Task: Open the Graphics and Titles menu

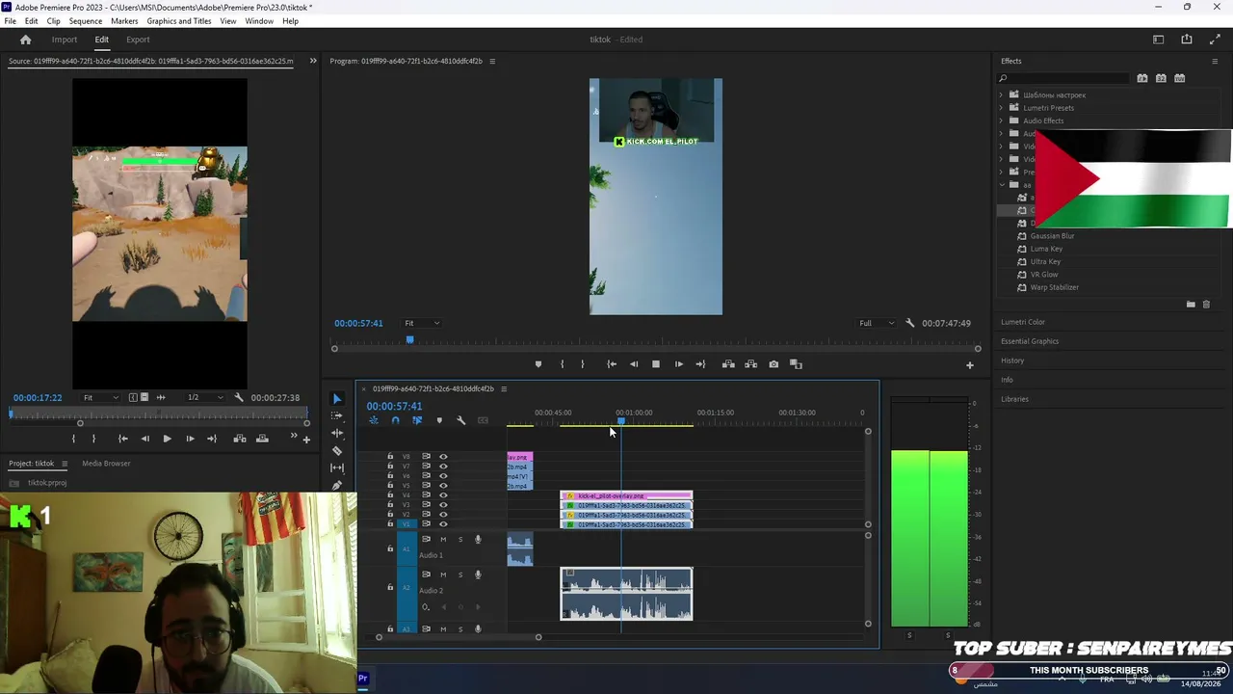Action: tap(179, 21)
